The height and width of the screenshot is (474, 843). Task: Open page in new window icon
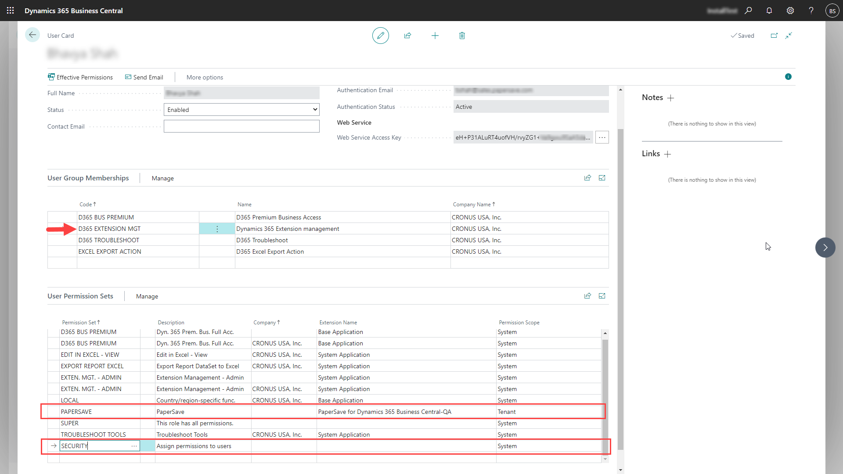[x=774, y=36]
